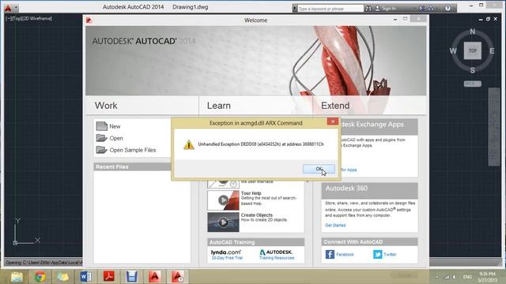The height and width of the screenshot is (284, 506).
Task: Click the New drawing icon in Work
Action: pyautogui.click(x=101, y=126)
